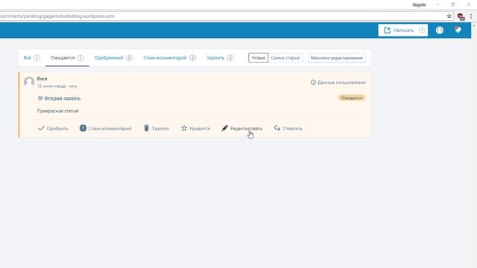Maximize the browser window
This screenshot has width=477, height=268.
(452, 4)
